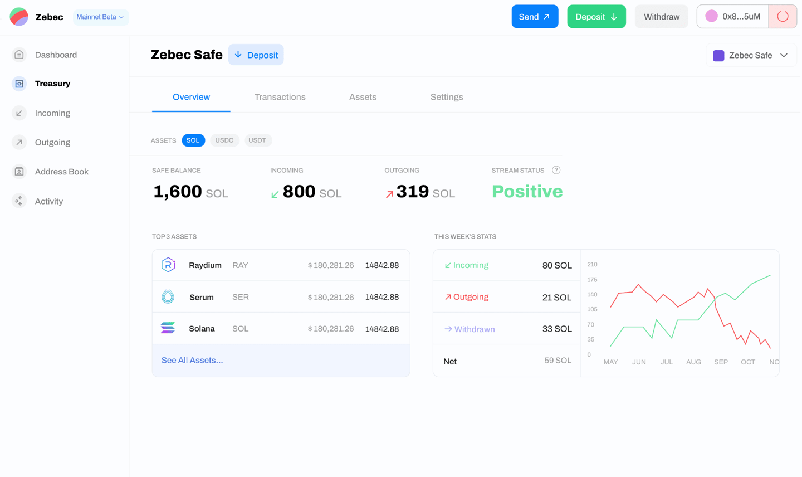Viewport: 802px width, 477px height.
Task: Switch asset filter to USDC
Action: tap(224, 140)
